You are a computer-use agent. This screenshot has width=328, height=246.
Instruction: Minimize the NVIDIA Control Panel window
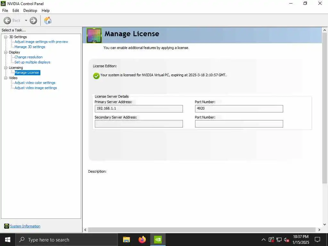tap(291, 3)
